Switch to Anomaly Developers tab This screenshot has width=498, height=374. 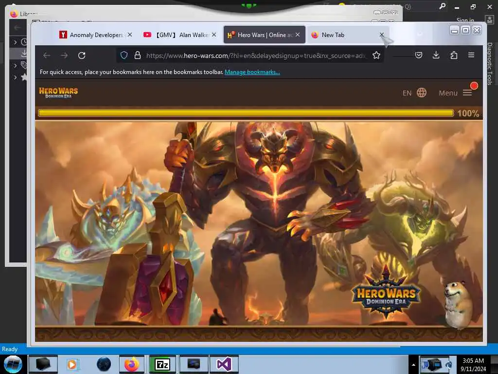pyautogui.click(x=95, y=35)
